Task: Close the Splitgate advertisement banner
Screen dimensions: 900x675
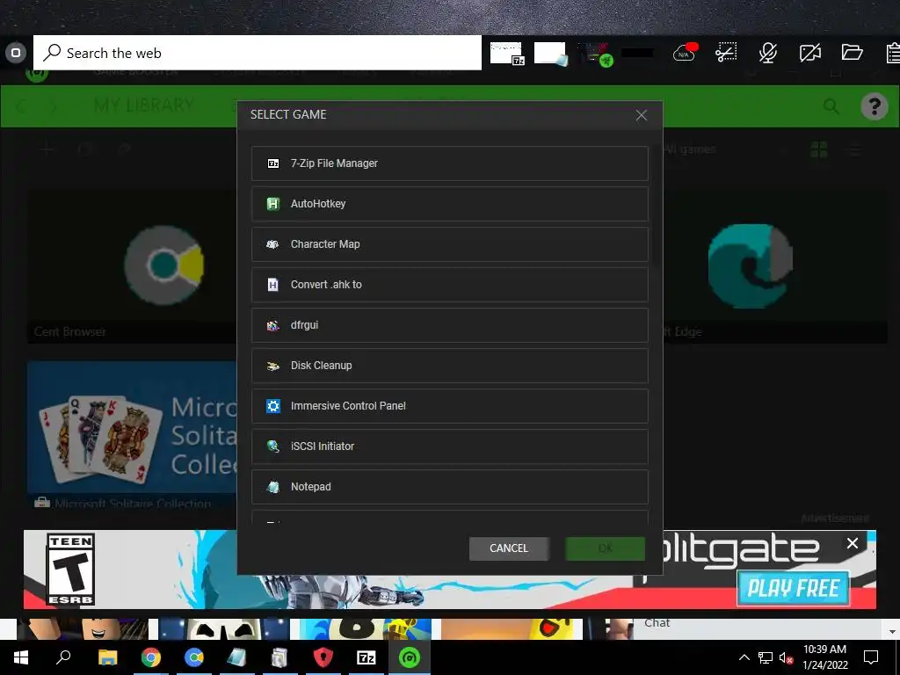Action: (853, 543)
